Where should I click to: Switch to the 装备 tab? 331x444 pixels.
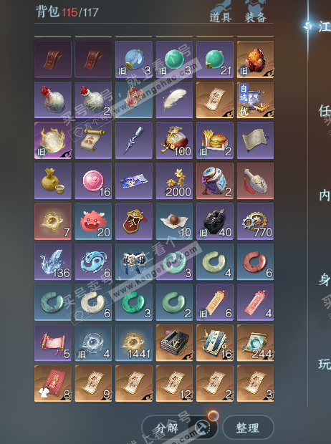[256, 17]
